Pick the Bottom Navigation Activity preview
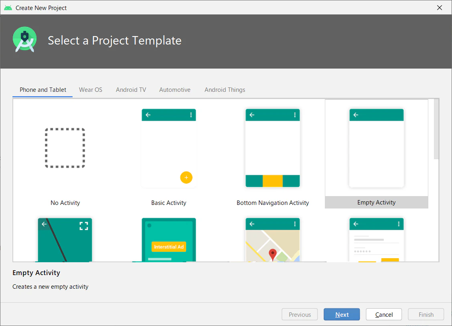The width and height of the screenshot is (452, 326). (273, 148)
